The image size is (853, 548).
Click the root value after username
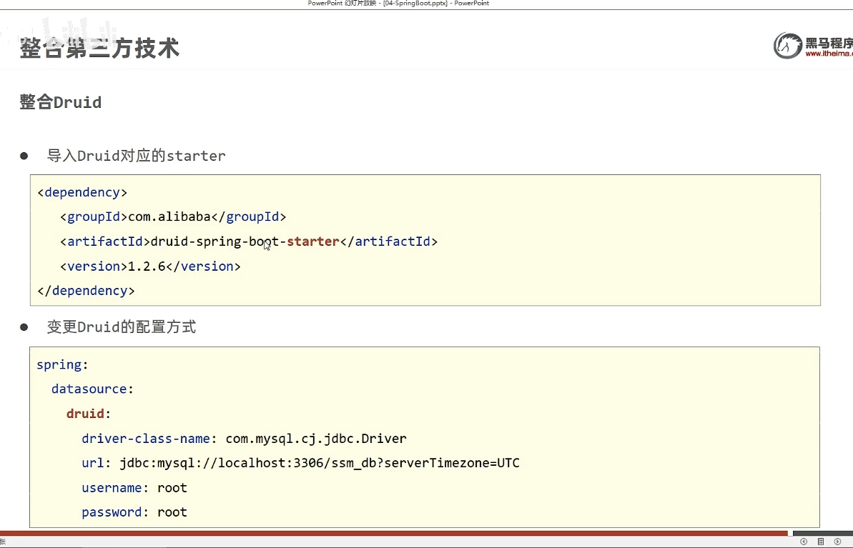click(172, 488)
